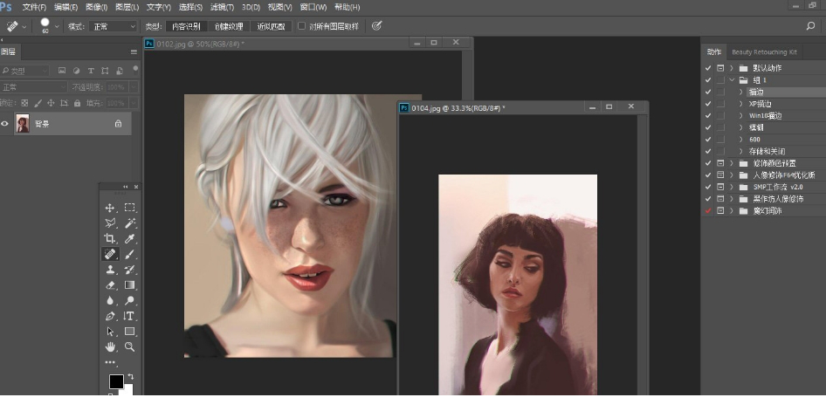
Task: Open the 滤镜(T) menu
Action: [x=222, y=7]
